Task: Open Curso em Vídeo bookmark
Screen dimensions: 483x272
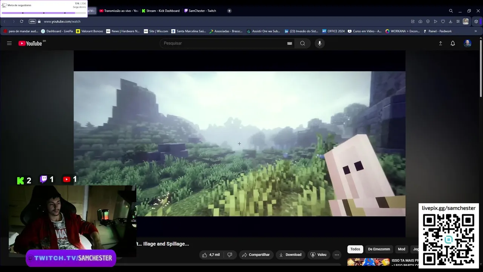Action: click(x=365, y=31)
